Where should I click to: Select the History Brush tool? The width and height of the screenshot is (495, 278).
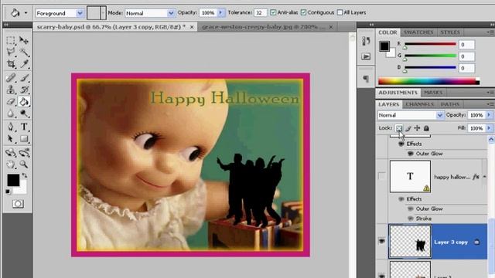point(24,90)
